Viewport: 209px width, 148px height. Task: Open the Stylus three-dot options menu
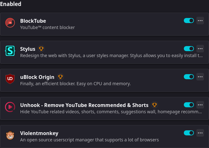coord(200,49)
